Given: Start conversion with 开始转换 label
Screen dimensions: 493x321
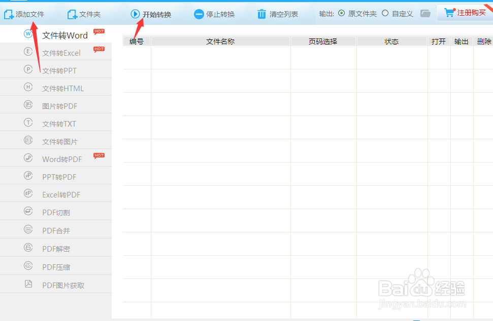Looking at the screenshot, I should [157, 14].
